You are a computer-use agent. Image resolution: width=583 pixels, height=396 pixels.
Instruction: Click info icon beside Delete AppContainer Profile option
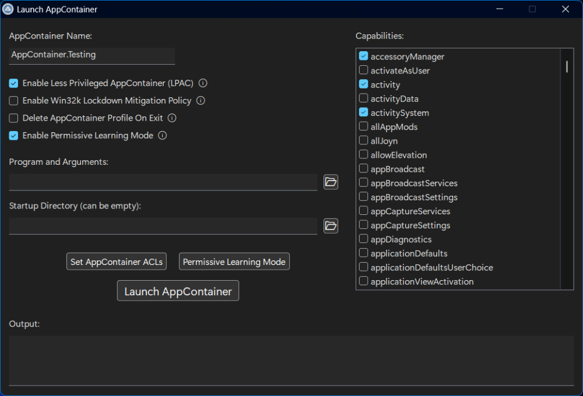tap(172, 118)
